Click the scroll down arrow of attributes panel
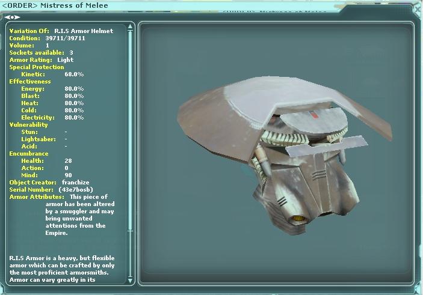The width and height of the screenshot is (423, 295). [130, 281]
